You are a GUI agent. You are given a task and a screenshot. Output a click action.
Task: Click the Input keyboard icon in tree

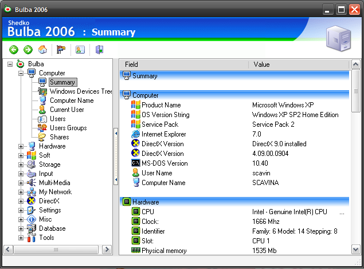click(x=32, y=174)
